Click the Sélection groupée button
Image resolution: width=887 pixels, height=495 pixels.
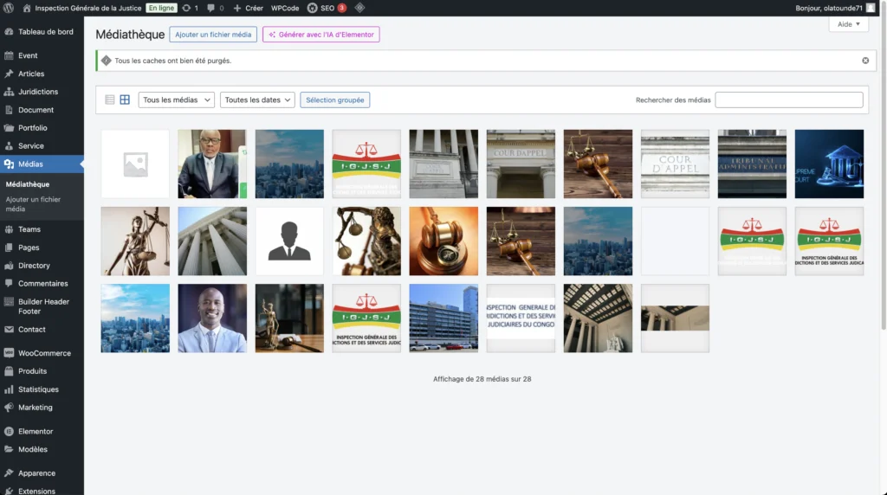click(334, 100)
